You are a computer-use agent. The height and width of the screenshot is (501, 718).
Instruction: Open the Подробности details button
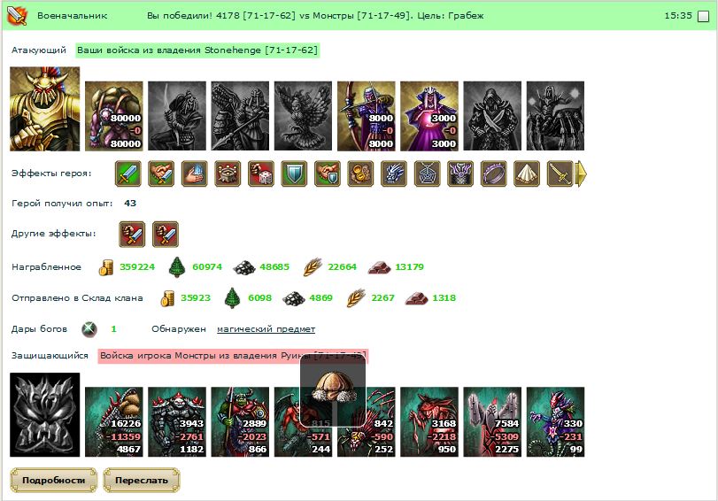(54, 481)
